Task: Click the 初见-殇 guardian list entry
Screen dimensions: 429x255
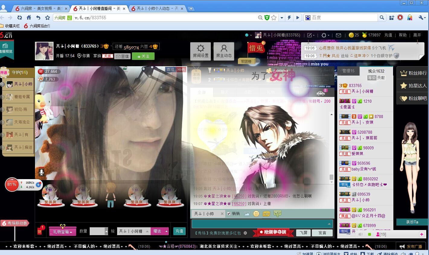Action: [x=18, y=109]
